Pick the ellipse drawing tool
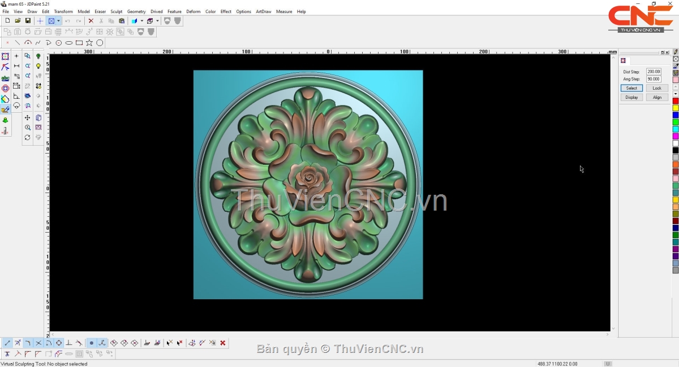679x367 pixels. coord(69,43)
